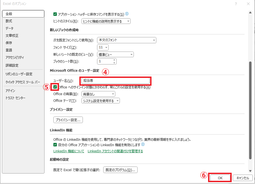Open the hint style dropdown
255x184 pixels.
tap(106, 21)
